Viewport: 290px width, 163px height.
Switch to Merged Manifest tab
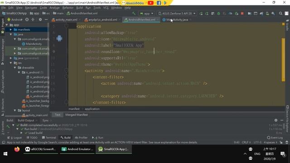(77, 115)
